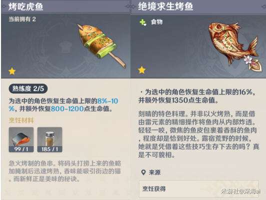Click the blue 800-1200 healing value text
Screen dimensions: 266x200
(67, 108)
